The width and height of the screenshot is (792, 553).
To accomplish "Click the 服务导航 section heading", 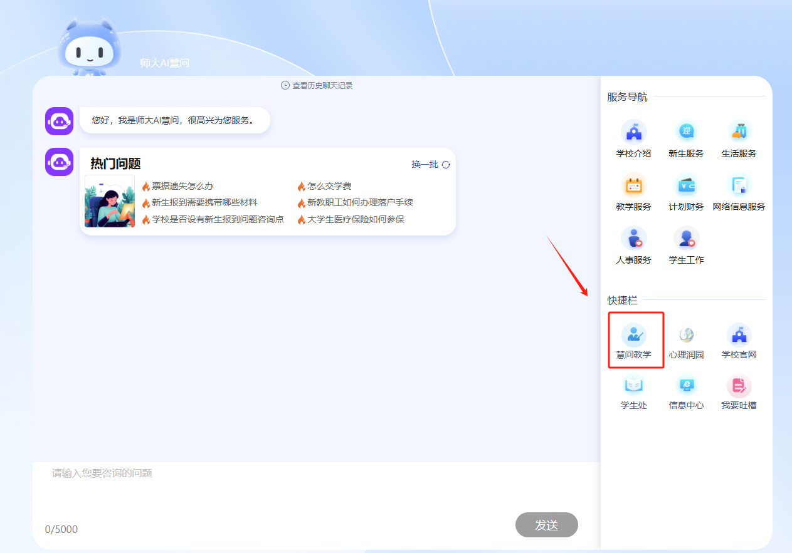I will [x=627, y=97].
